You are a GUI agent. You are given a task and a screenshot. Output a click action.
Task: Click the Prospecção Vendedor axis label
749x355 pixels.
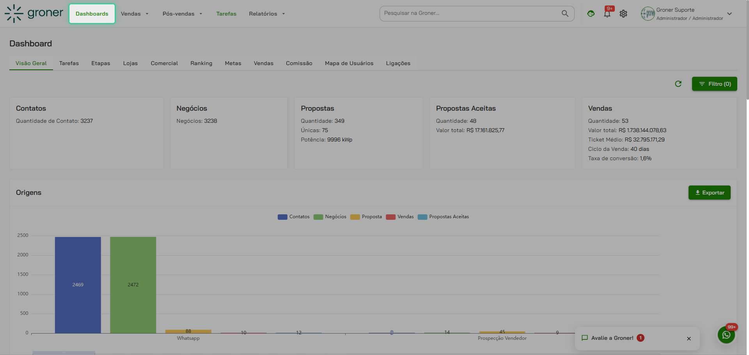point(502,338)
